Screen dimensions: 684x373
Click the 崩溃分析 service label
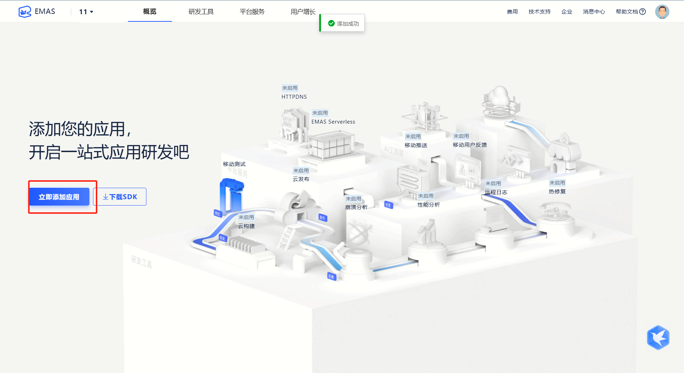coord(356,207)
